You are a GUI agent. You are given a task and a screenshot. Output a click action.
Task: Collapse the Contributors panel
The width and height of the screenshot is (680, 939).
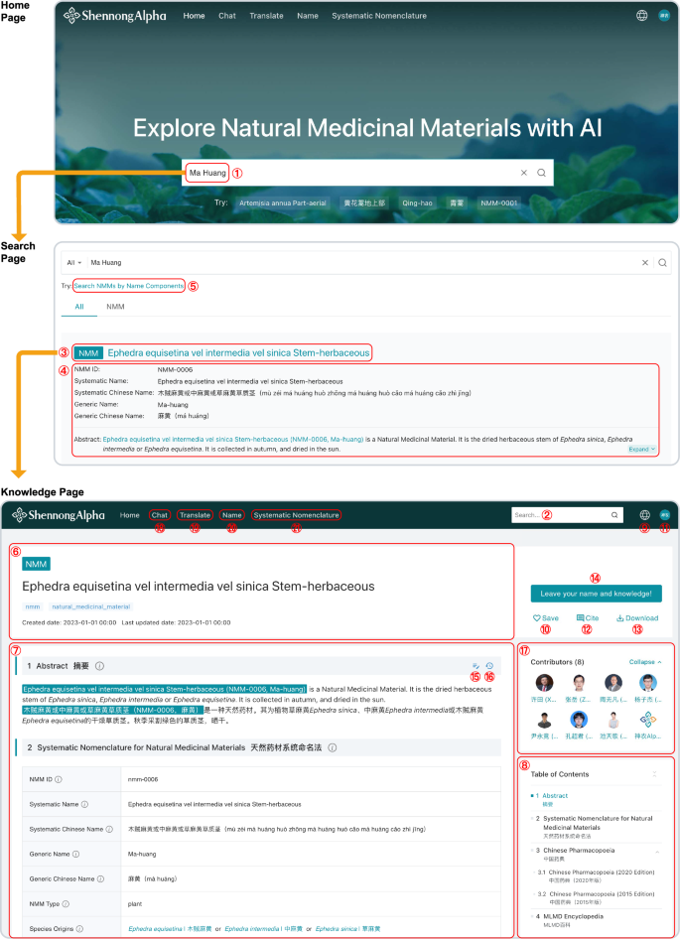click(645, 662)
